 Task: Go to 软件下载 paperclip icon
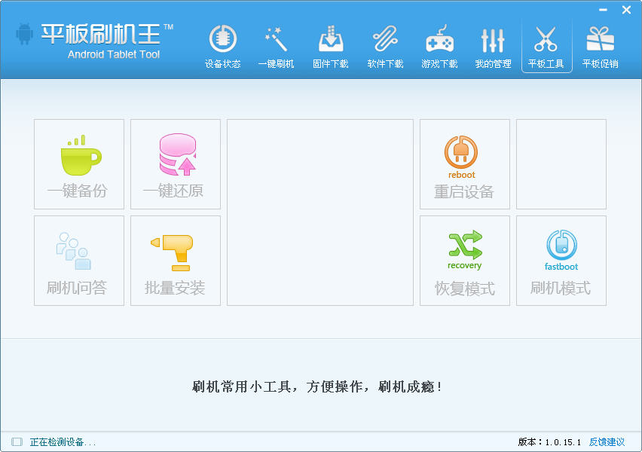[x=385, y=47]
